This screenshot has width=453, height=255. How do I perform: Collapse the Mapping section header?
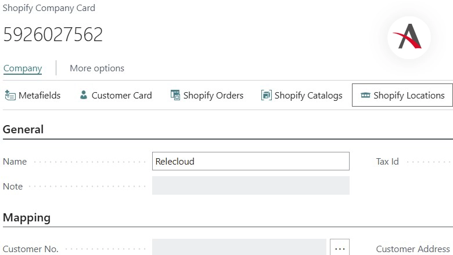click(27, 218)
